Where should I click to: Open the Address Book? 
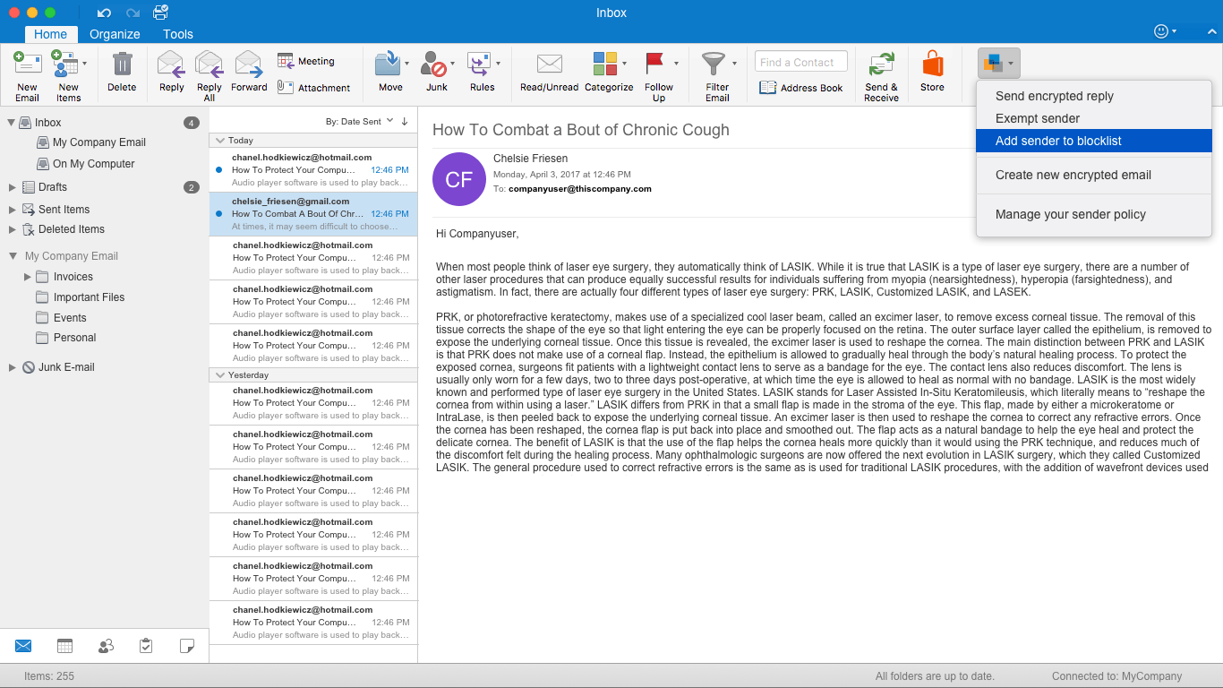click(801, 88)
